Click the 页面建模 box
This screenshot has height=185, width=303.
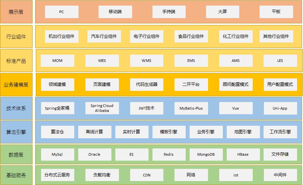pos(102,85)
